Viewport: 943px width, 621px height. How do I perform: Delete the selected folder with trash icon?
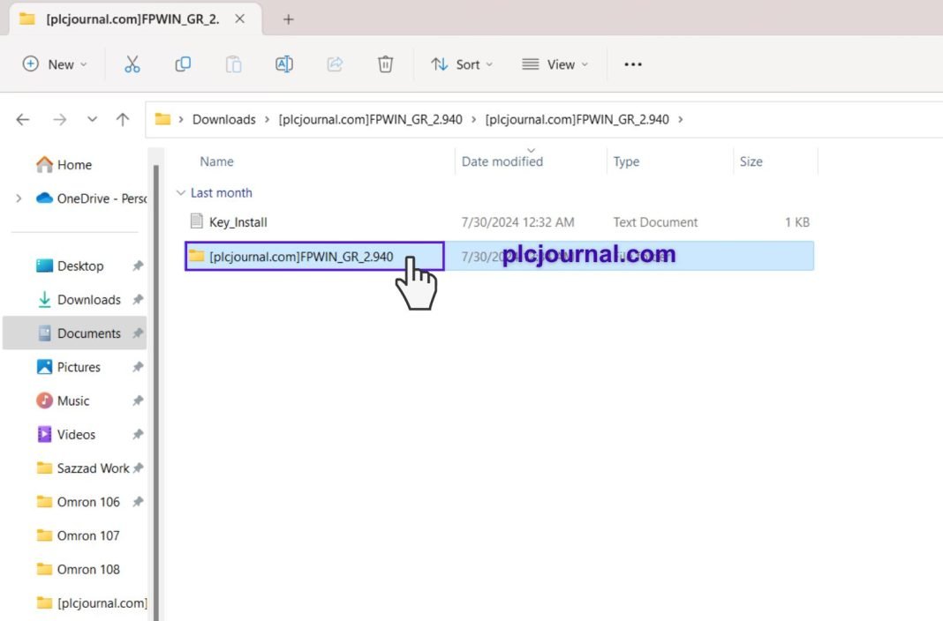pyautogui.click(x=385, y=64)
